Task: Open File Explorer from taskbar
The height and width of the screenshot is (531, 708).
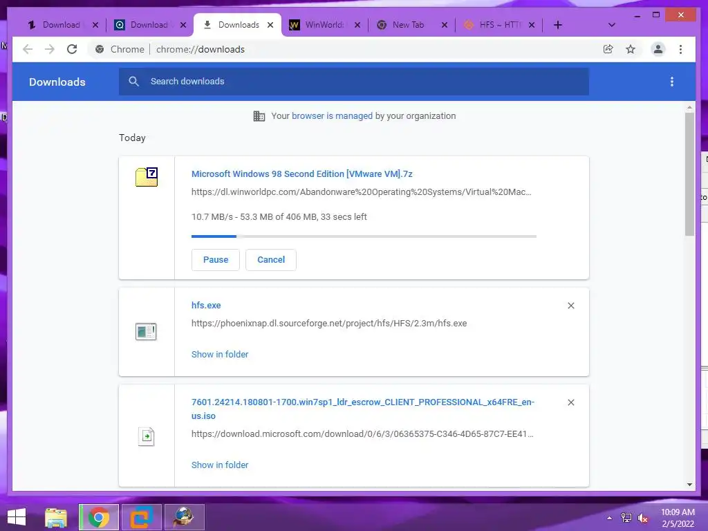Action: pos(56,517)
